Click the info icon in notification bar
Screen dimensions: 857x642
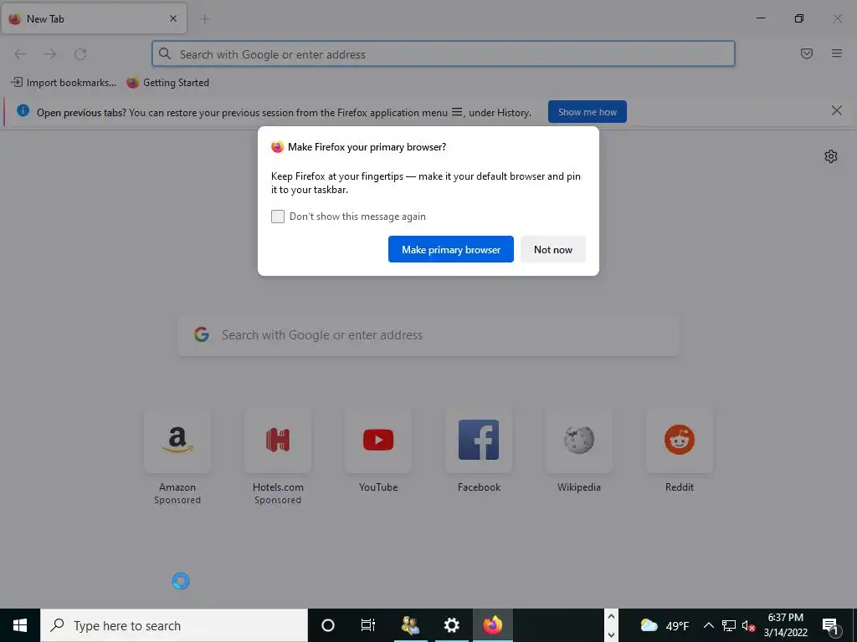23,111
